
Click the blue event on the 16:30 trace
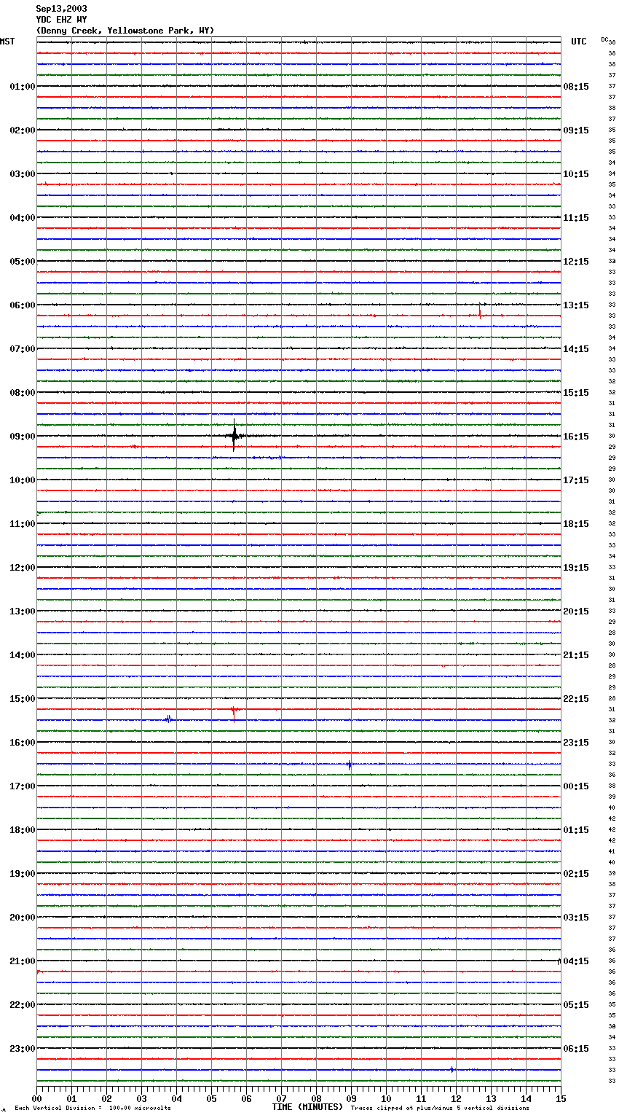[x=350, y=765]
